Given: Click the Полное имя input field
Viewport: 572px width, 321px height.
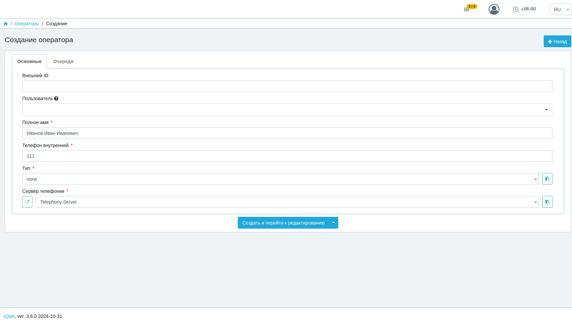Looking at the screenshot, I should click(x=287, y=133).
